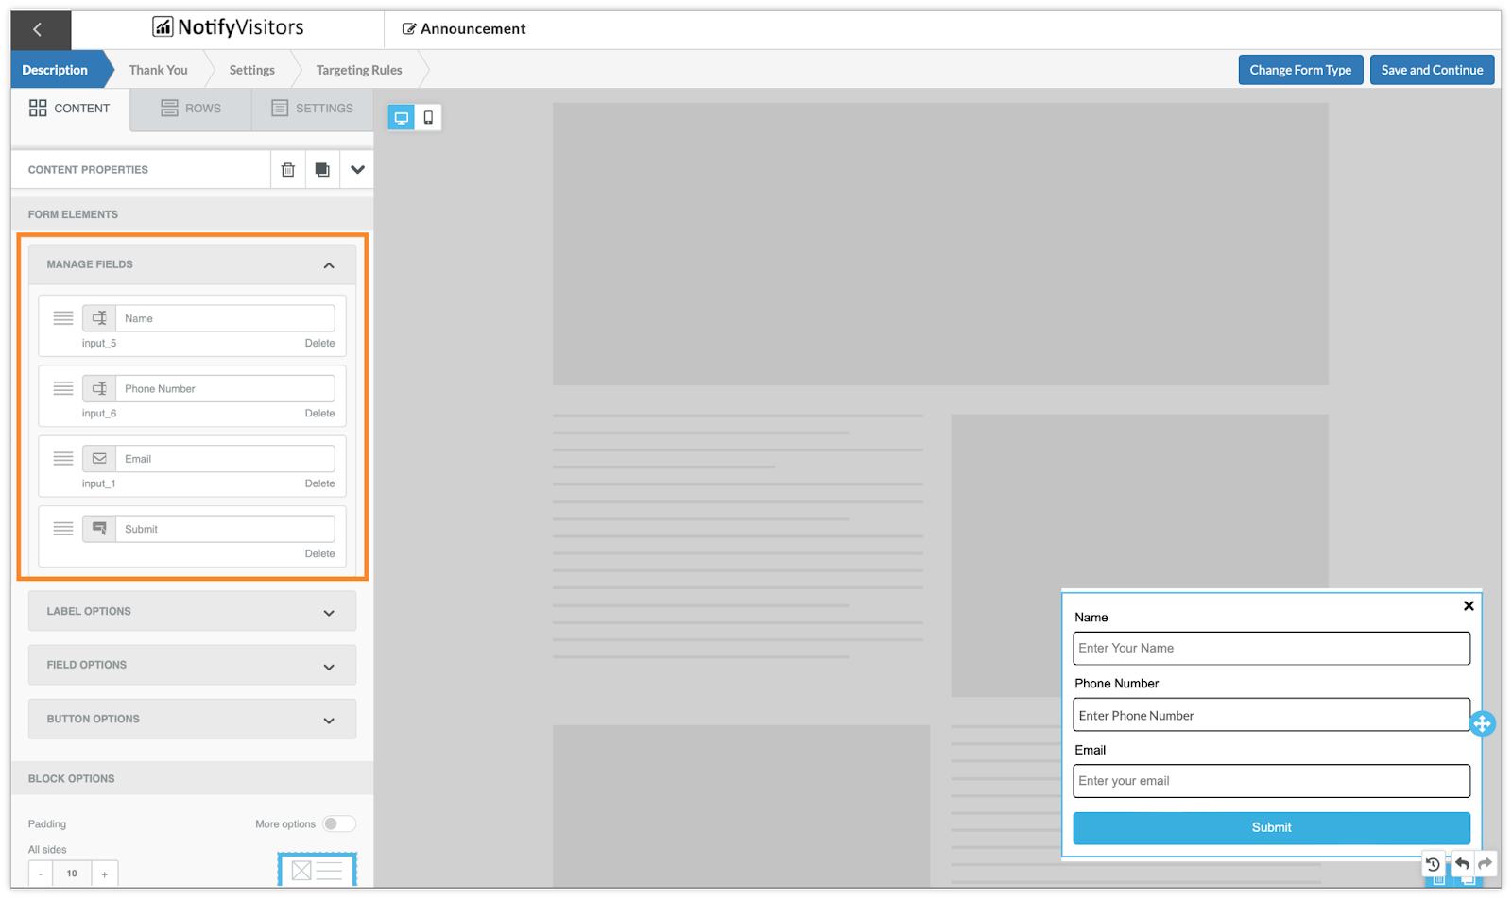Screen dimensions: 1512x899
Task: Click the Phone Number field text-type icon
Action: pos(99,388)
